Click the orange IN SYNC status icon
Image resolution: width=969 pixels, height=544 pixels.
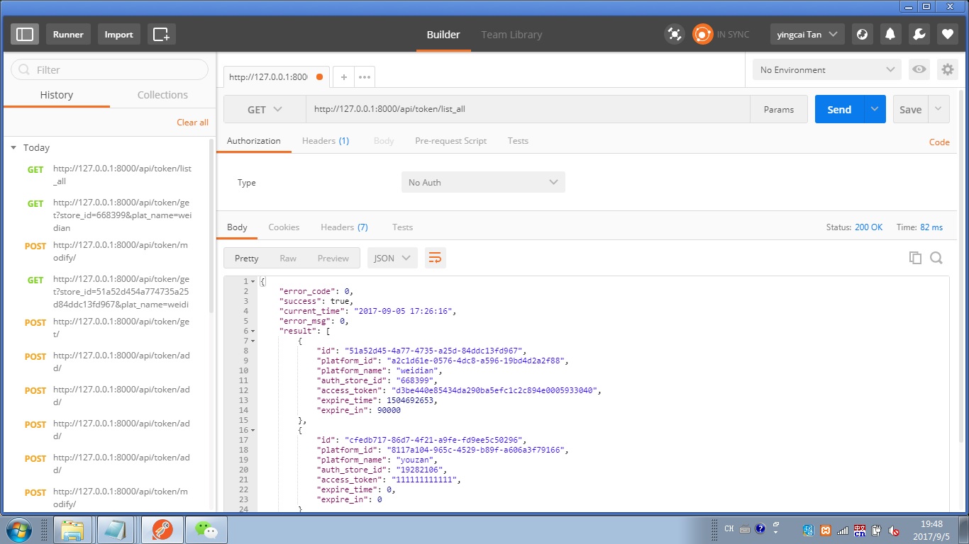702,34
